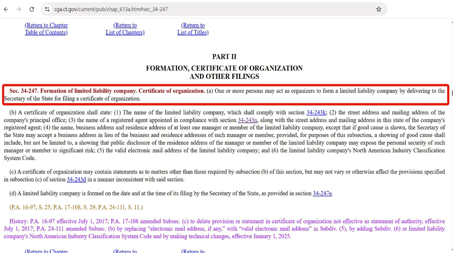Viewport: 453px width, 253px height.
Task: Reload the current page
Action: [32, 9]
